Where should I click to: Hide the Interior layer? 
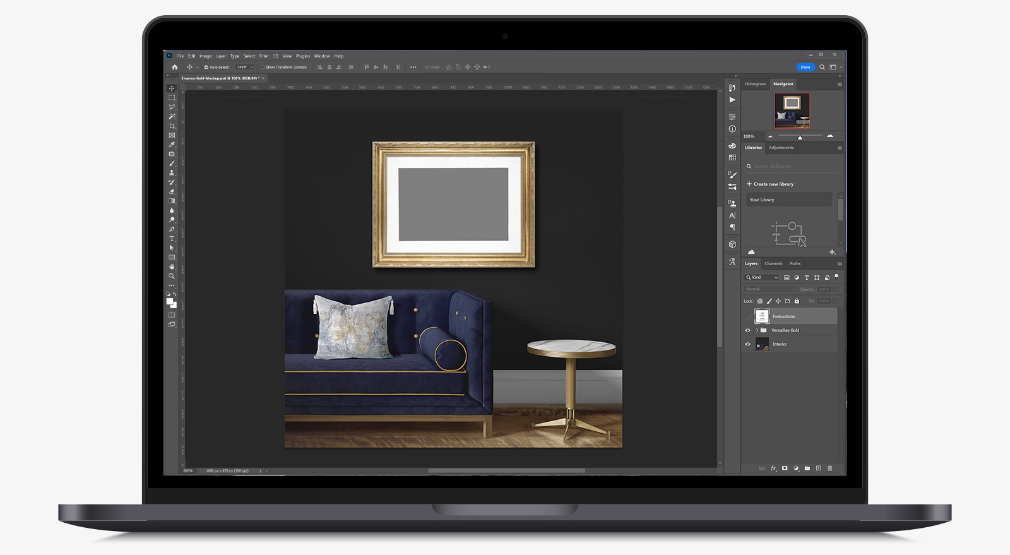748,344
